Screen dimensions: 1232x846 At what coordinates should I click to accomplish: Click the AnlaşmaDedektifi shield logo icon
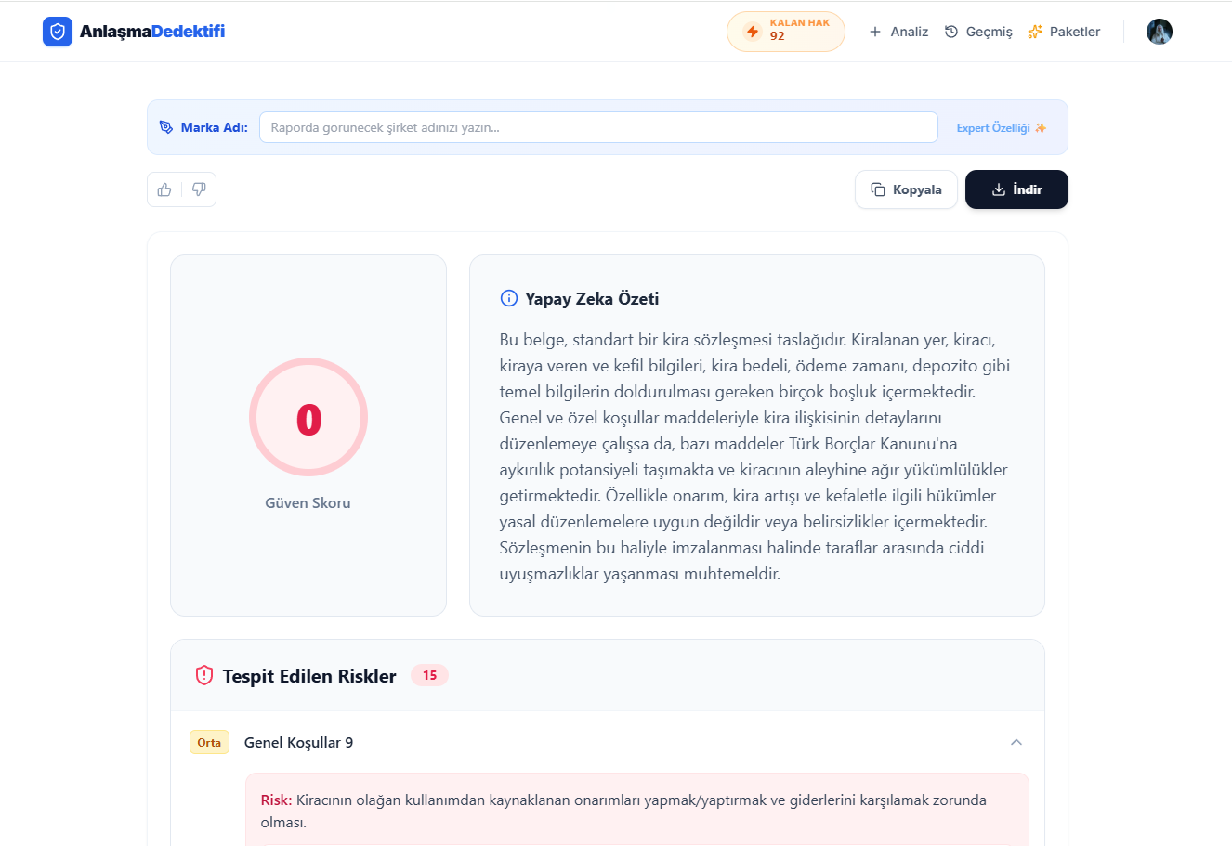tap(58, 31)
